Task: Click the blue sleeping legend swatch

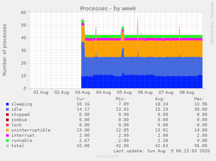Action: 7,104
